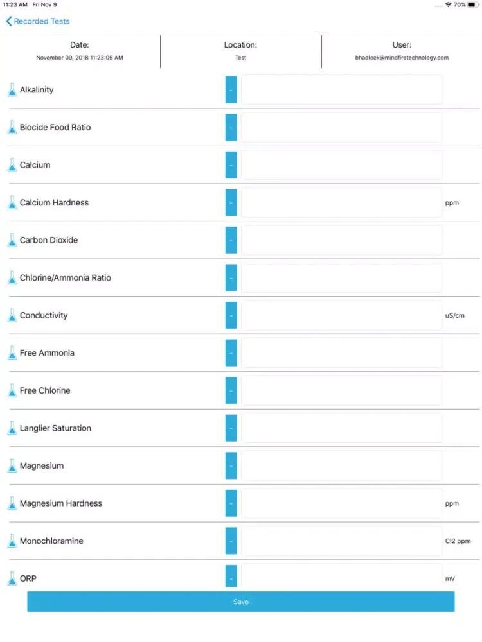The width and height of the screenshot is (482, 642).
Task: Click the Free Chlorine flask icon
Action: click(x=12, y=390)
